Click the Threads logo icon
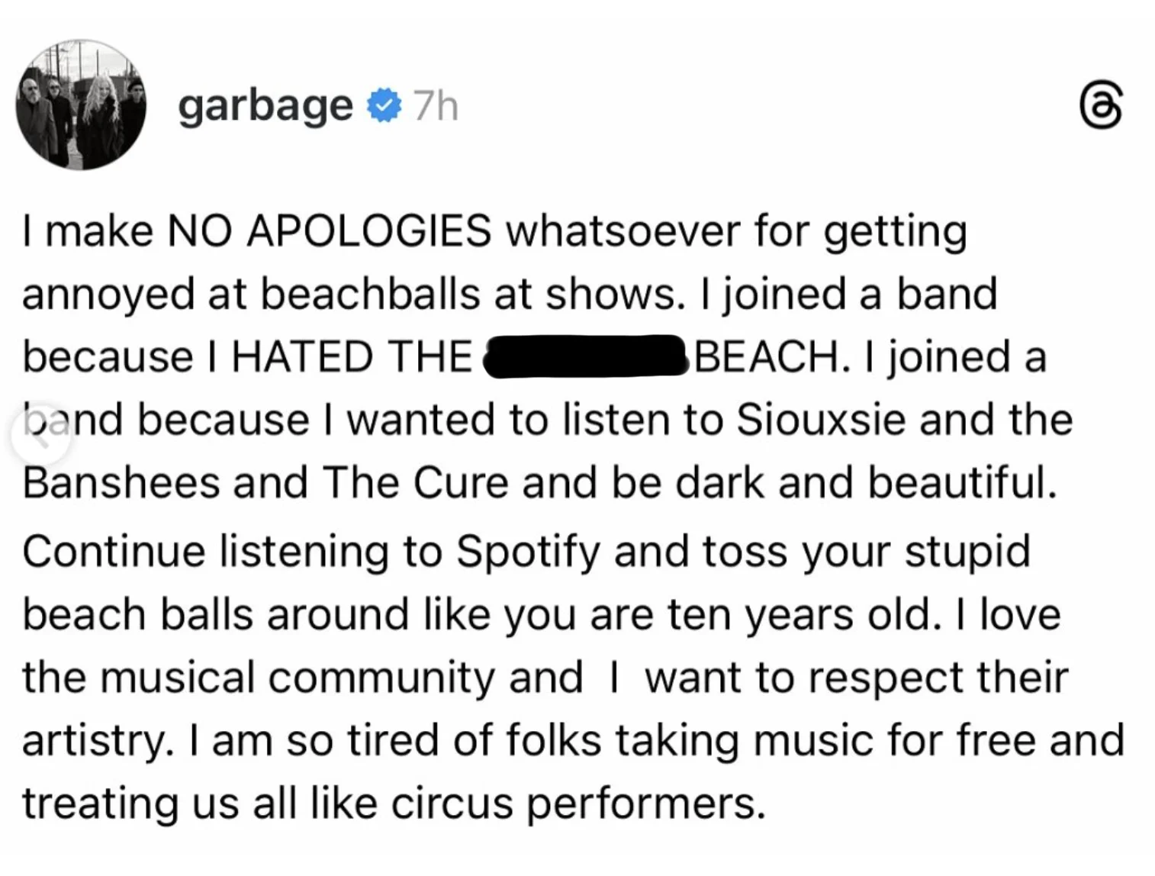 point(1101,107)
